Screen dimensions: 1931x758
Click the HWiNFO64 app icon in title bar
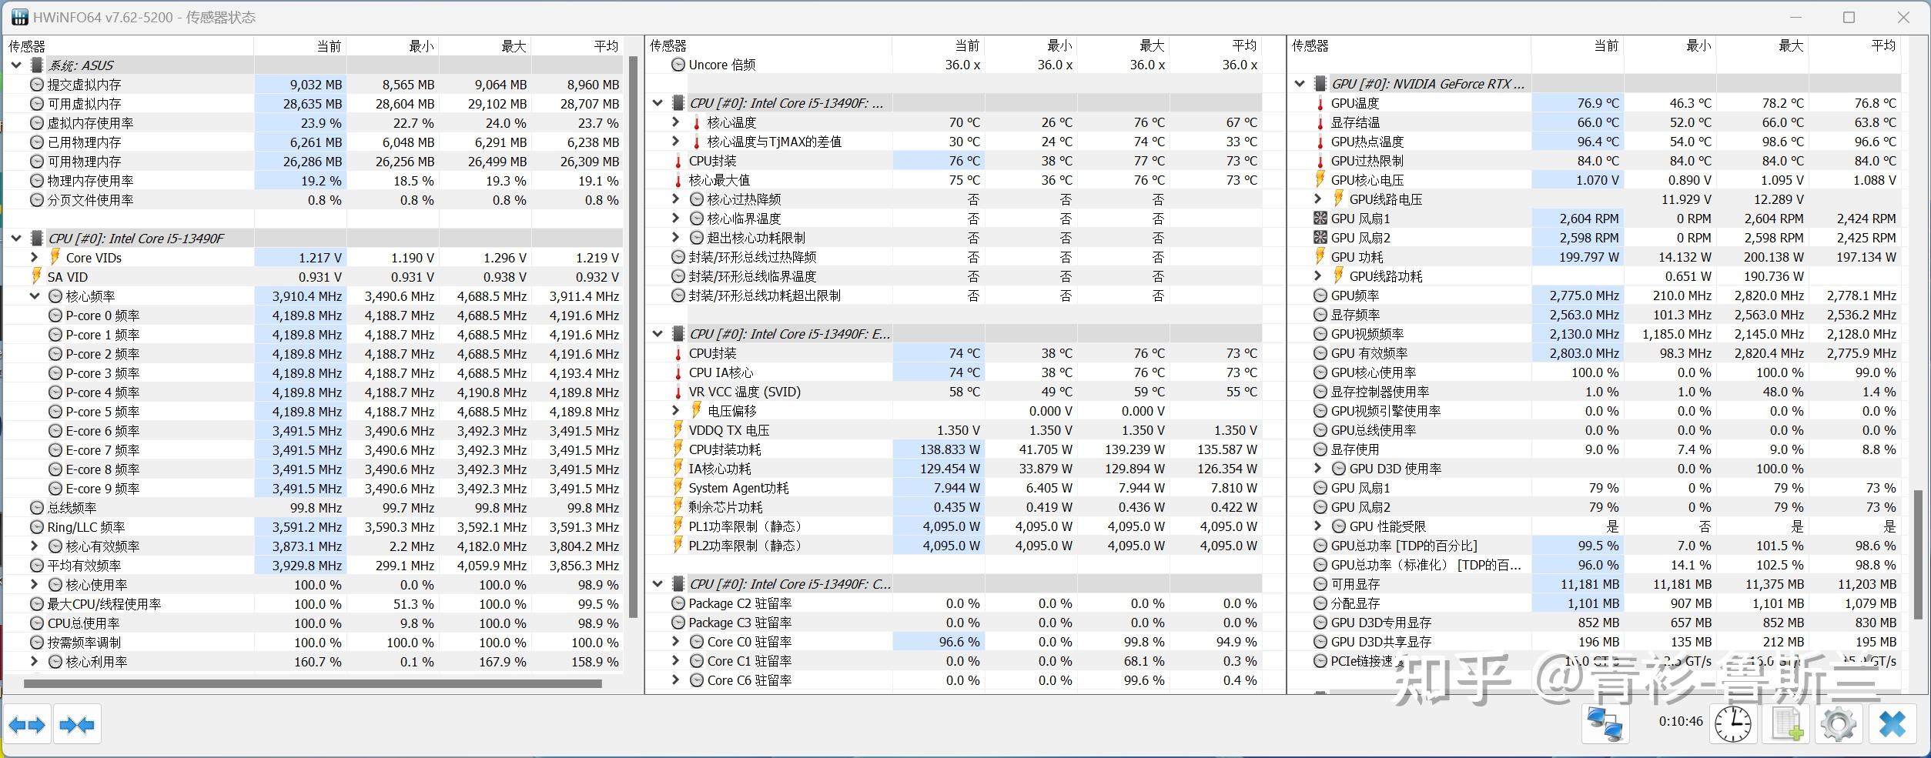click(19, 17)
